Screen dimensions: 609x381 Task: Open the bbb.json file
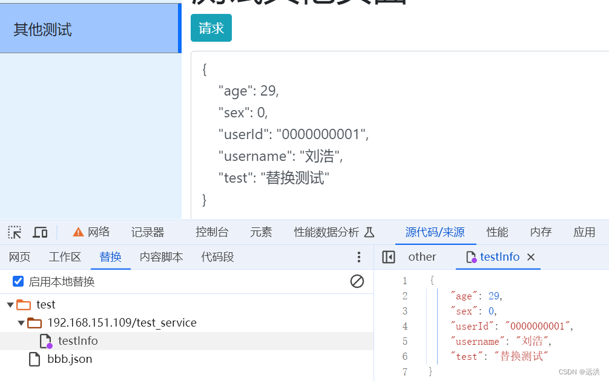pos(70,359)
